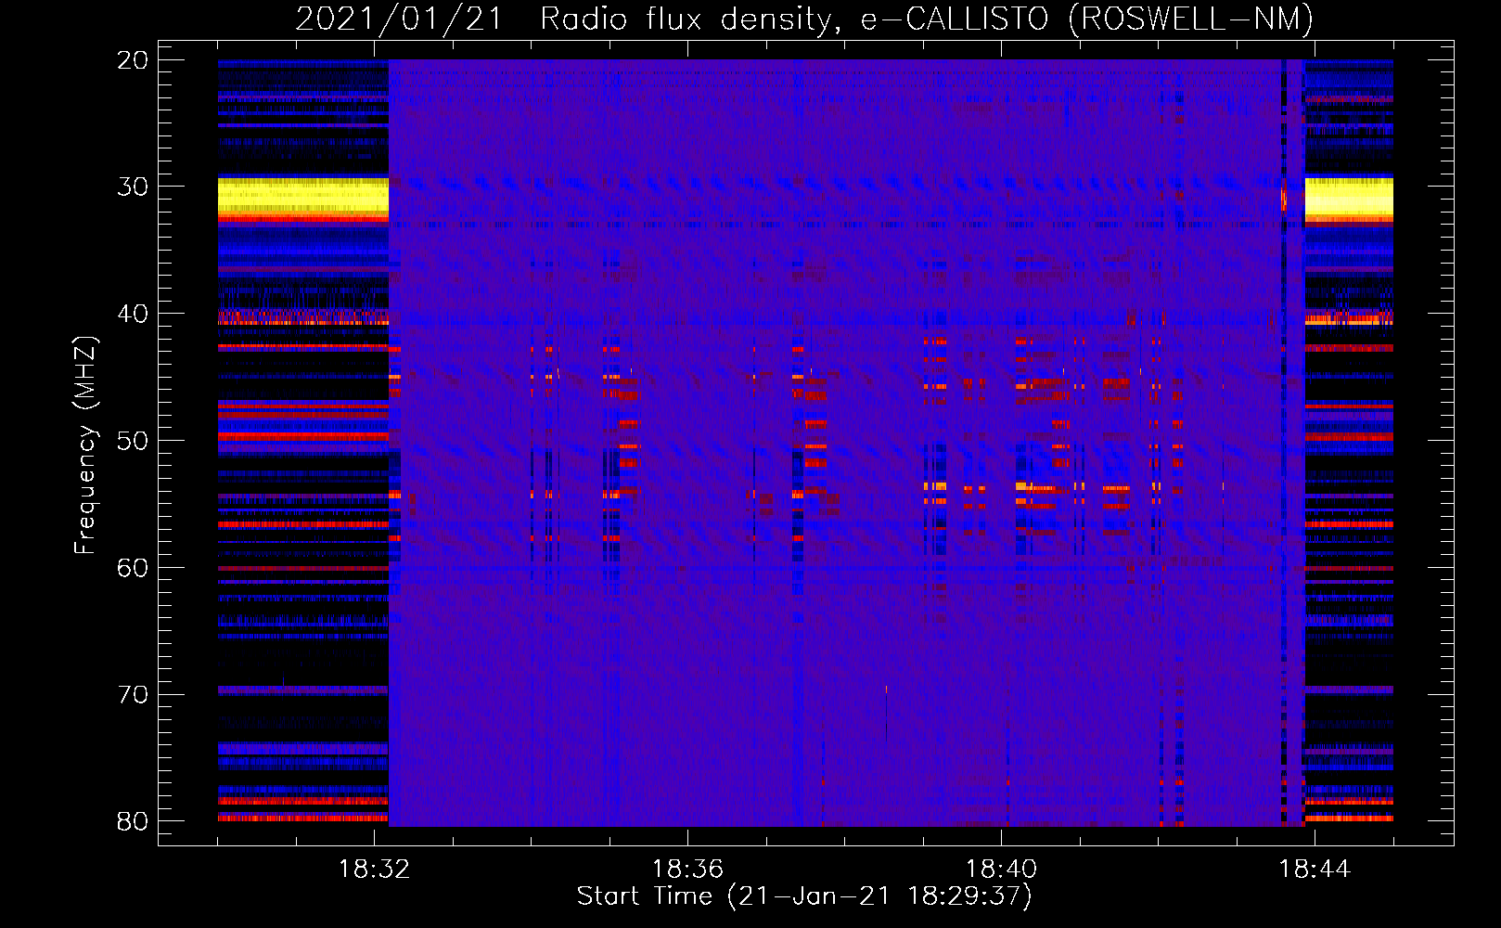Click the 50 frequency tick label
This screenshot has width=1501, height=928.
point(133,441)
